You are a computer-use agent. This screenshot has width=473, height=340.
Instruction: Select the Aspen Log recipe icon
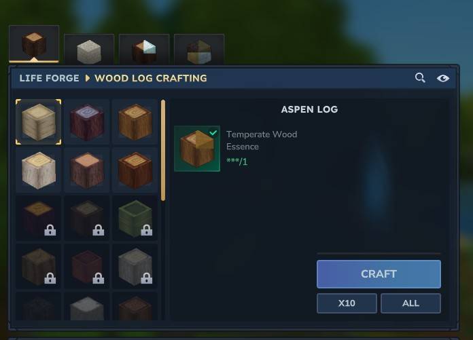click(38, 122)
